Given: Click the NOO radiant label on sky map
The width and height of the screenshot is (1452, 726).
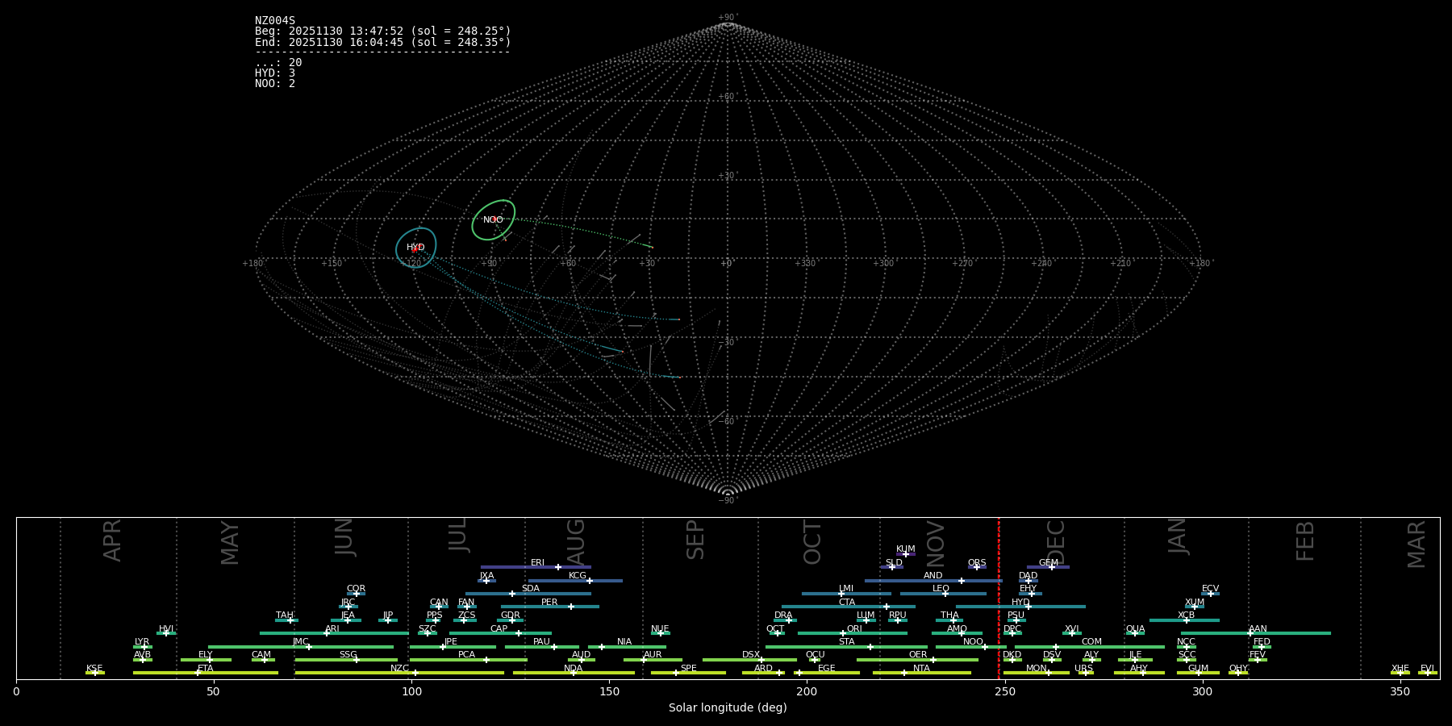Looking at the screenshot, I should pyautogui.click(x=493, y=219).
